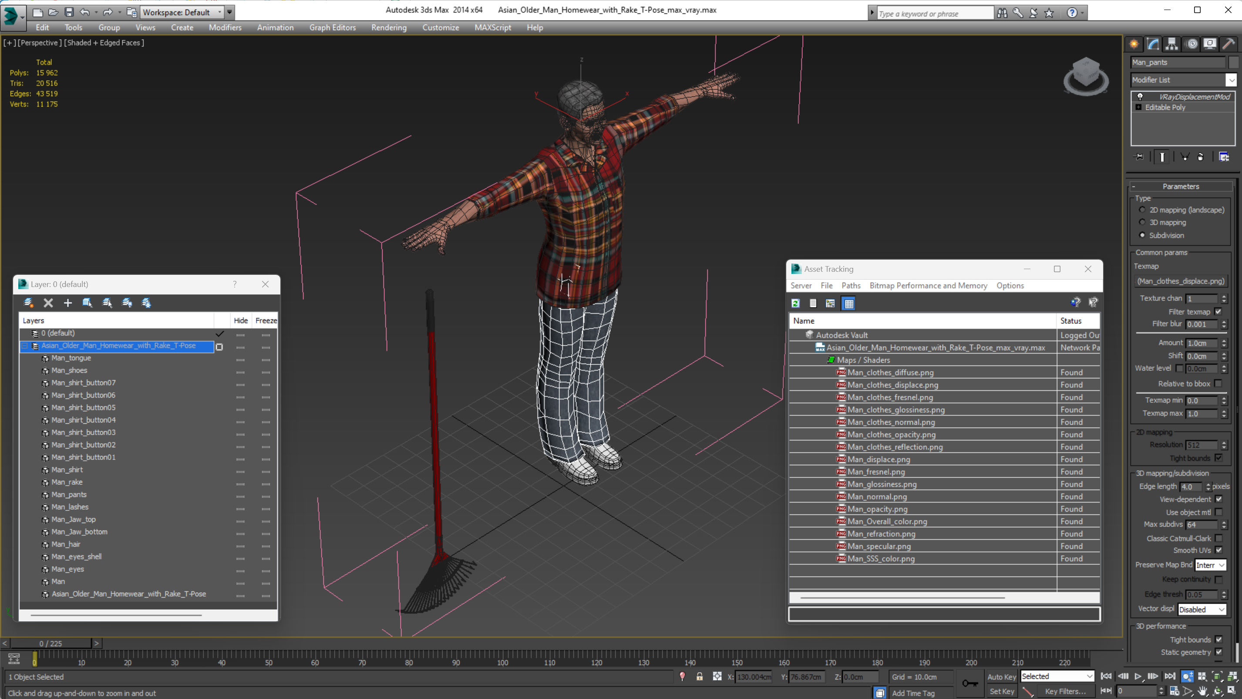Click the favorites star icon in title bar
The height and width of the screenshot is (699, 1242).
pos(1049,13)
